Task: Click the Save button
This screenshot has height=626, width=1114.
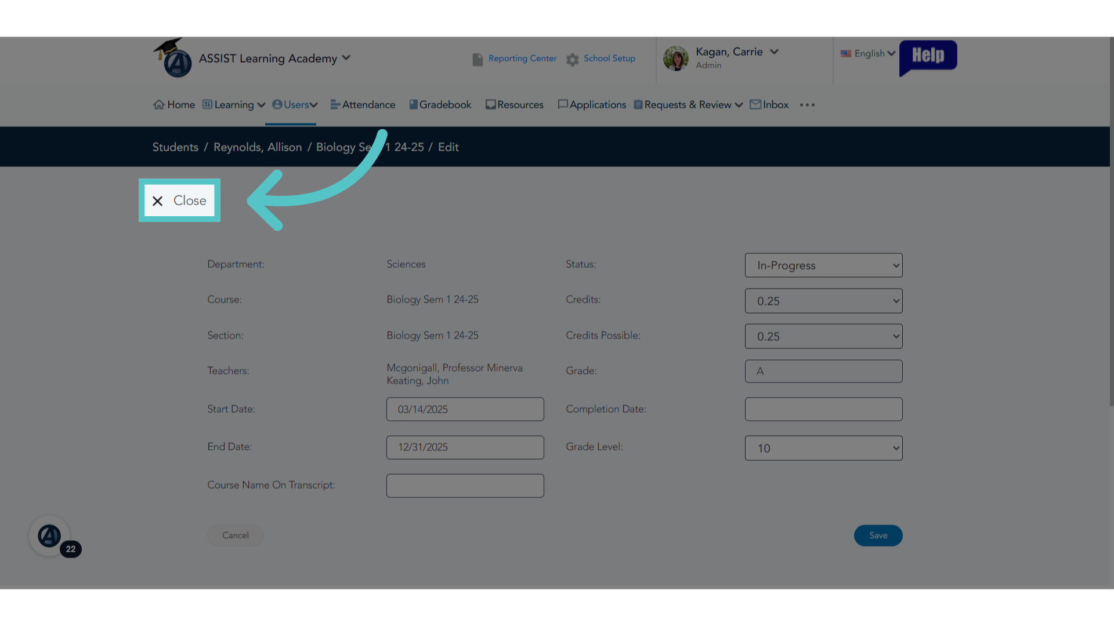Action: tap(878, 536)
